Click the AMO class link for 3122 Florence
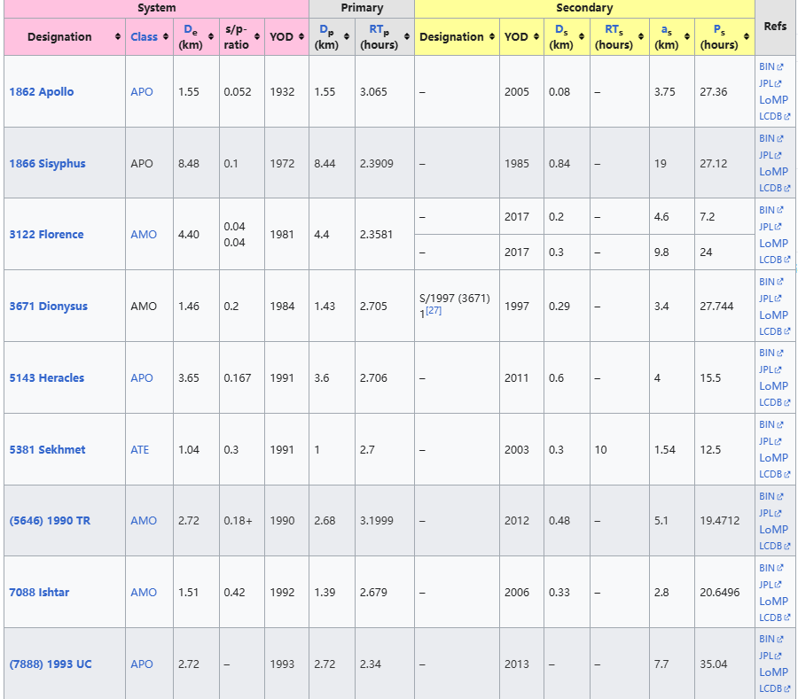Image resolution: width=798 pixels, height=699 pixels. click(x=144, y=235)
